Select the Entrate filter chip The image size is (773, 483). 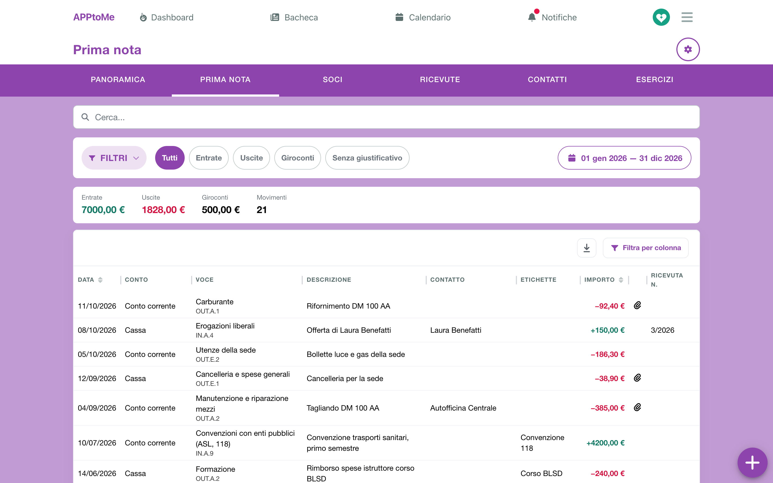pyautogui.click(x=209, y=158)
